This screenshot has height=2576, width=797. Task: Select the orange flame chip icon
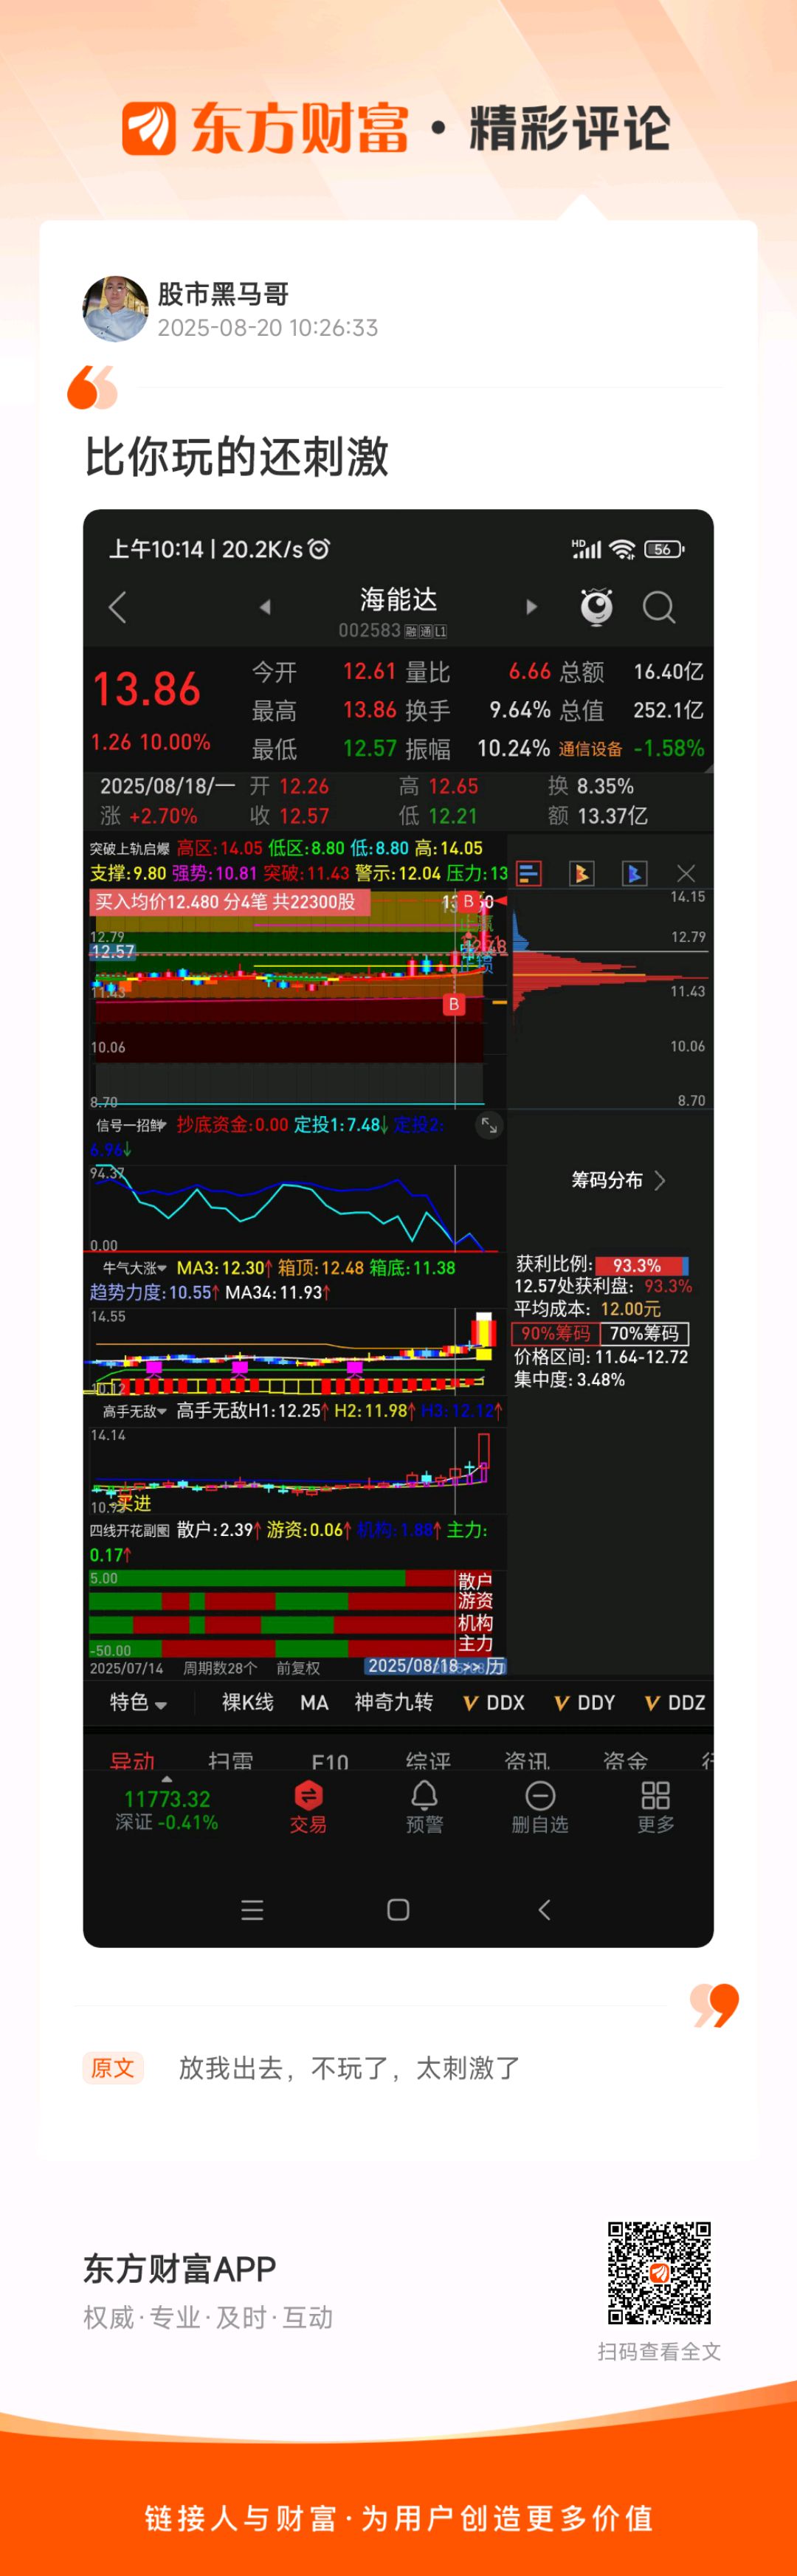tap(581, 873)
